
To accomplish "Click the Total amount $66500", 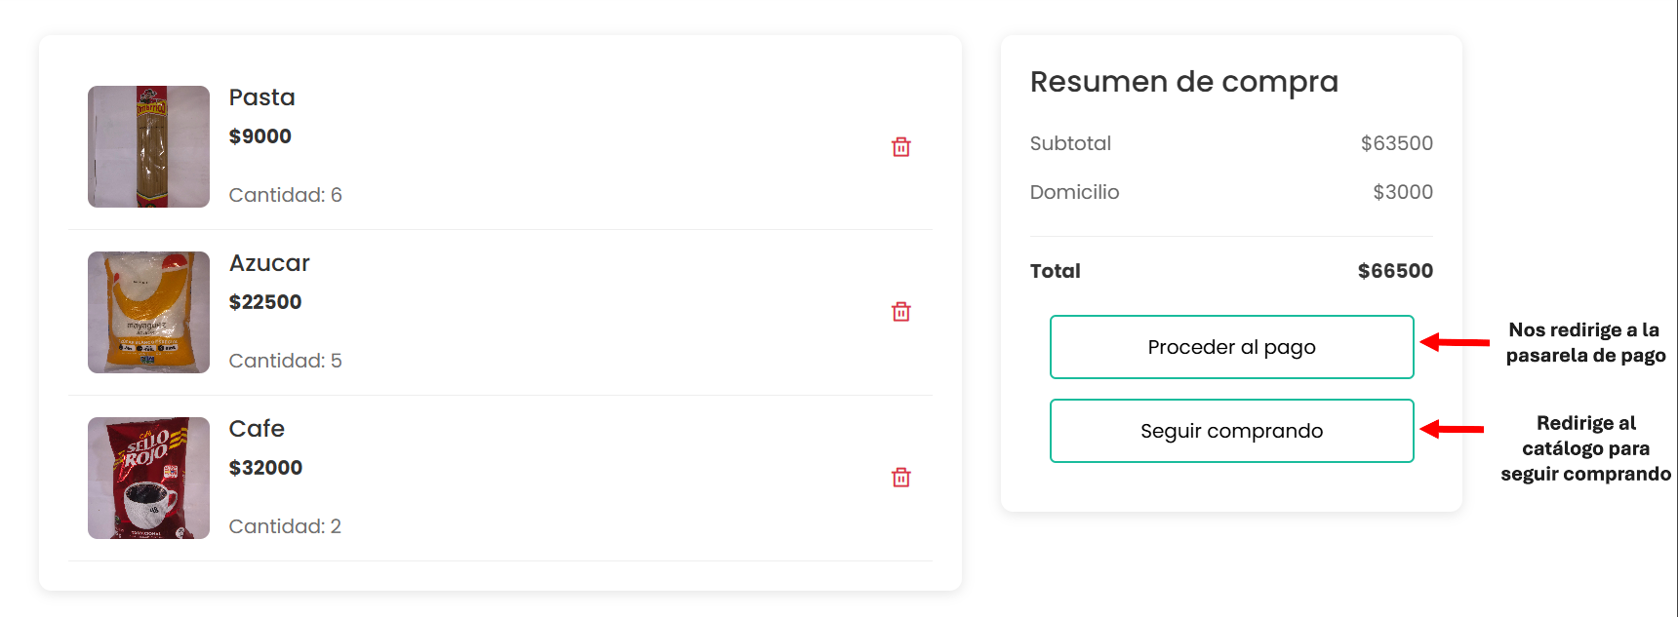I will pyautogui.click(x=1395, y=271).
